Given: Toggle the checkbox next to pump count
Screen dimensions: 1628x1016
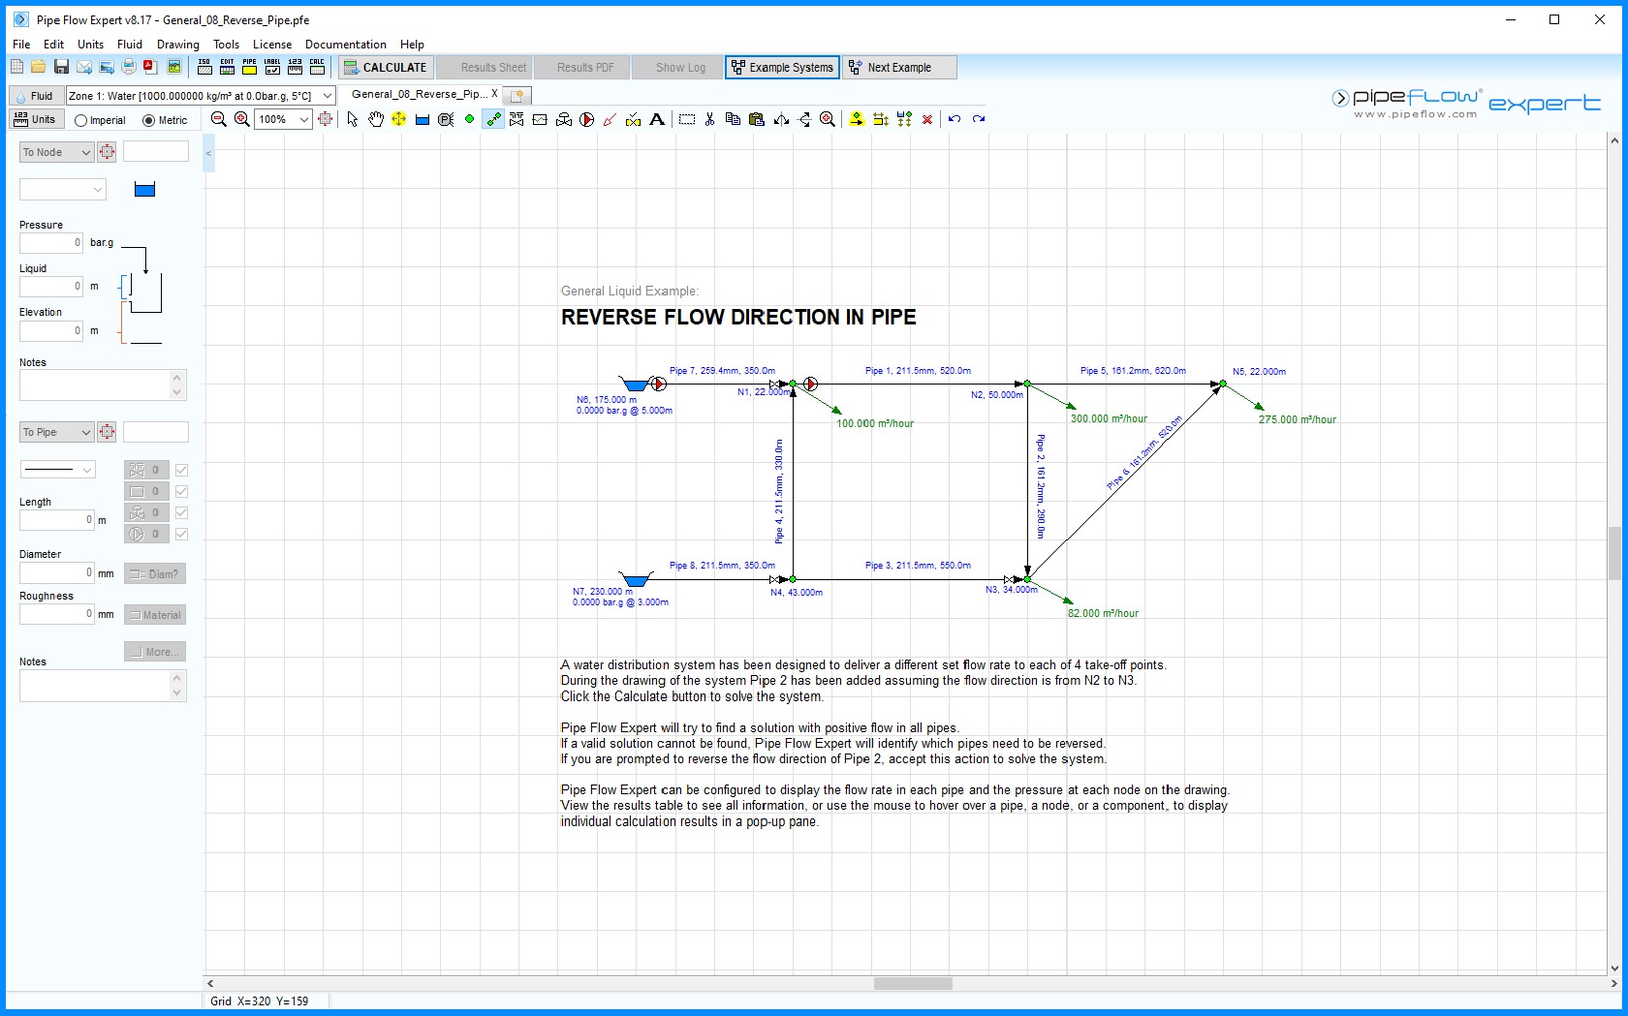Looking at the screenshot, I should [181, 534].
